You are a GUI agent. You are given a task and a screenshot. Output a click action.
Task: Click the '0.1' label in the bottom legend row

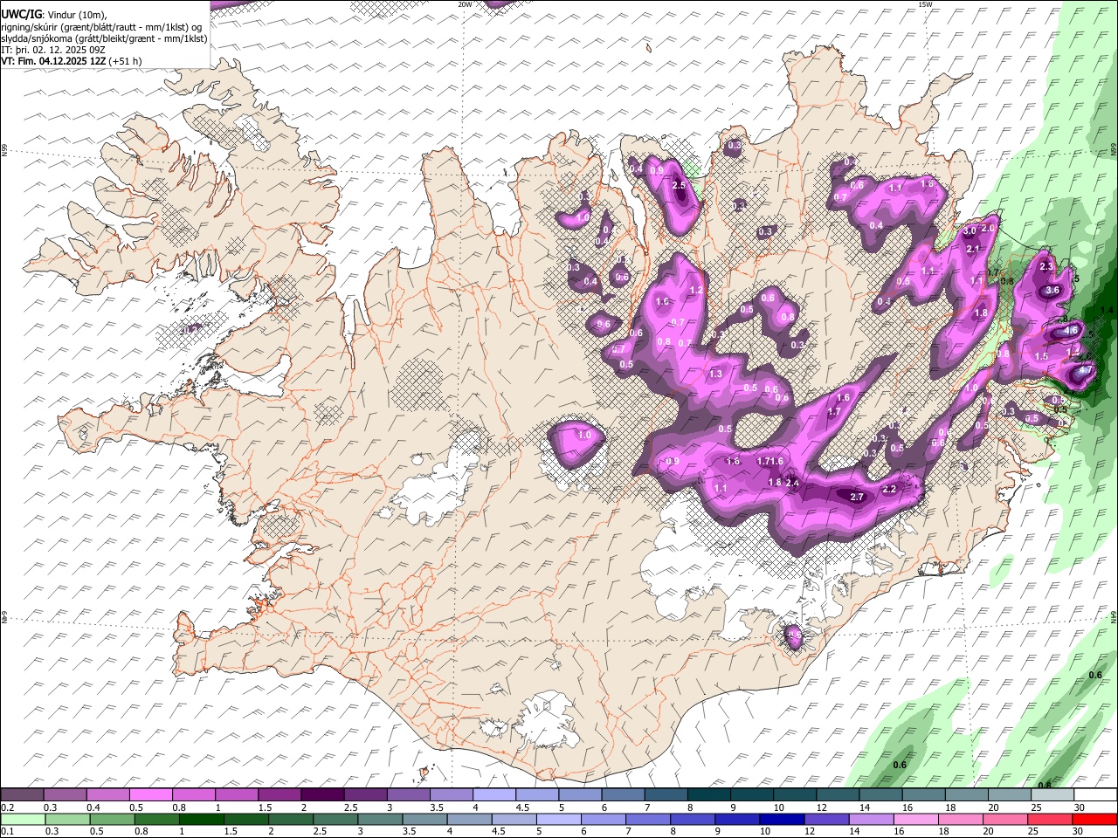pos(7,831)
